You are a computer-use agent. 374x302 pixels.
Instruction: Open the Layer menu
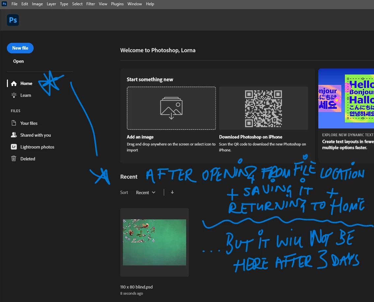51,4
